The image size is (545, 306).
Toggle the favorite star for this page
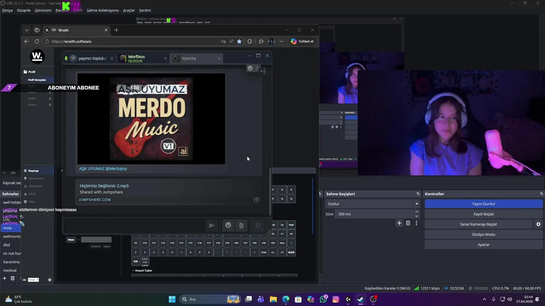239,41
